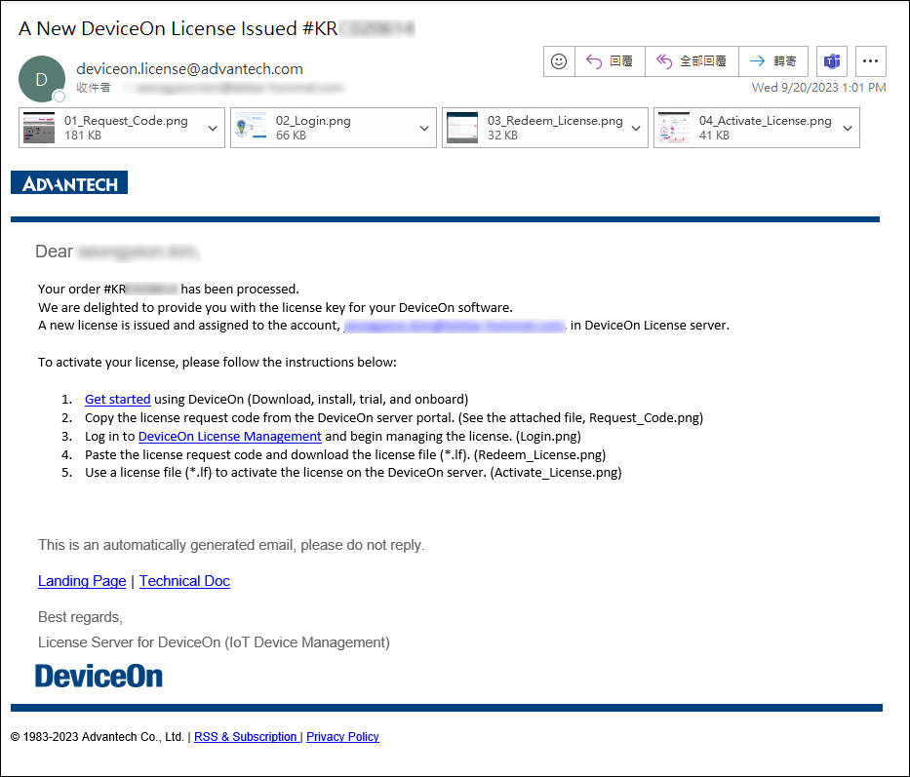Screen dimensions: 910x777
Task: Click step 4 'Paste the license request code' text
Action: click(345, 455)
